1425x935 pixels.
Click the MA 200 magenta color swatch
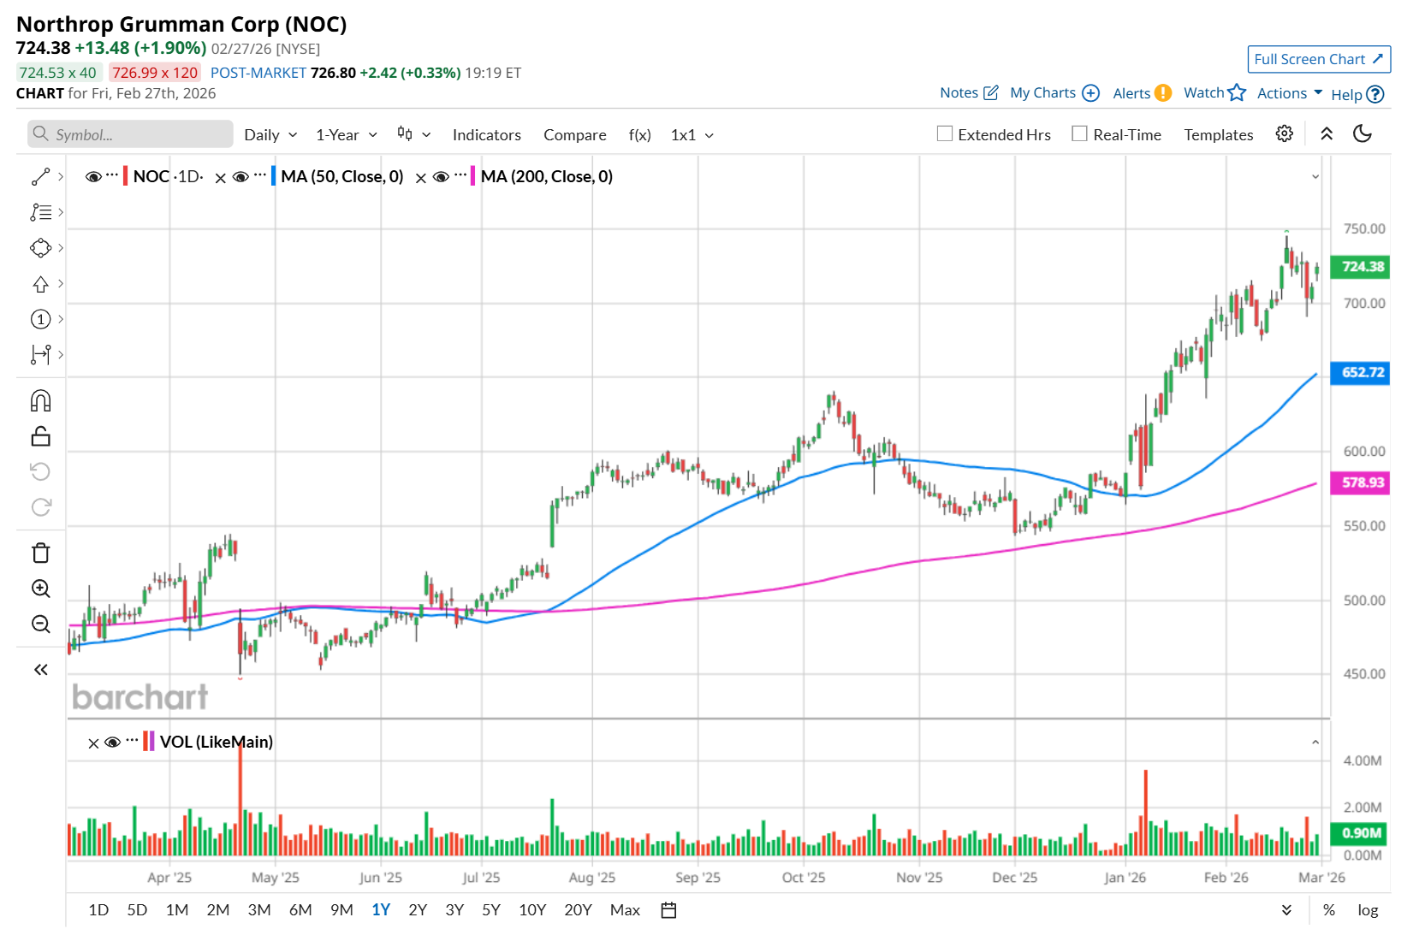(472, 177)
